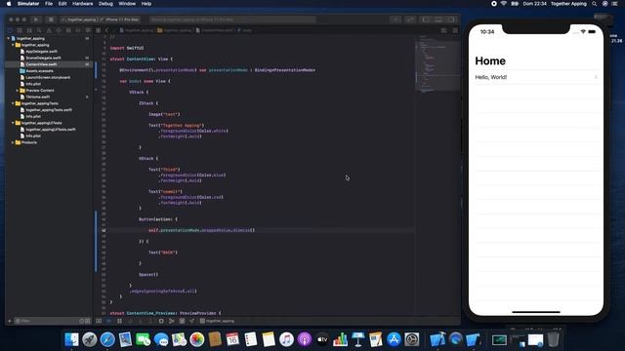Open the Project navigator tab icon
This screenshot has height=351, width=625.
pyautogui.click(x=10, y=30)
